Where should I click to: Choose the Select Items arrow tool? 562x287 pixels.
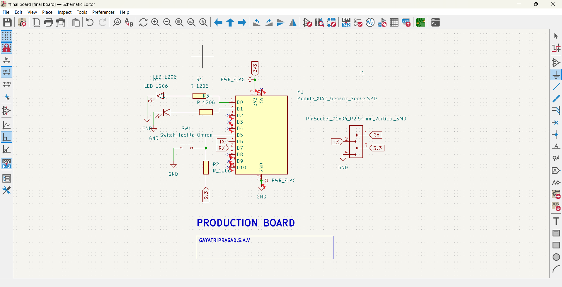pos(556,36)
